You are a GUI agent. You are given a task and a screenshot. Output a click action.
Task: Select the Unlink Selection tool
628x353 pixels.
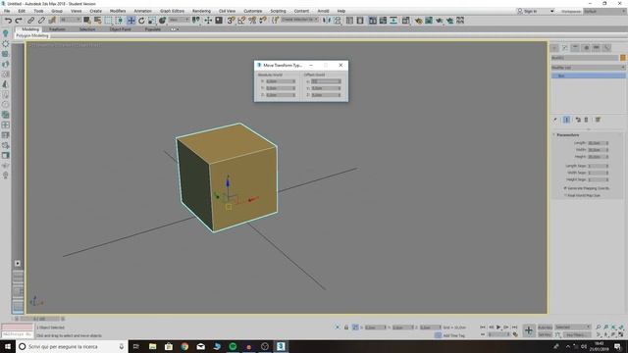pyautogui.click(x=41, y=21)
